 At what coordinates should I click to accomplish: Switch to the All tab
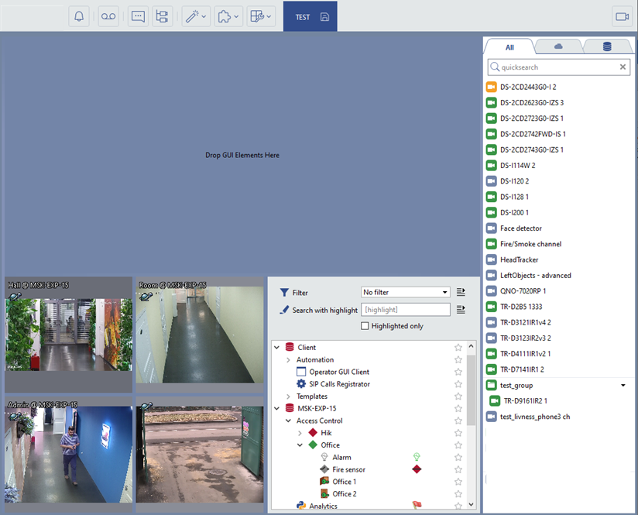[x=509, y=47]
